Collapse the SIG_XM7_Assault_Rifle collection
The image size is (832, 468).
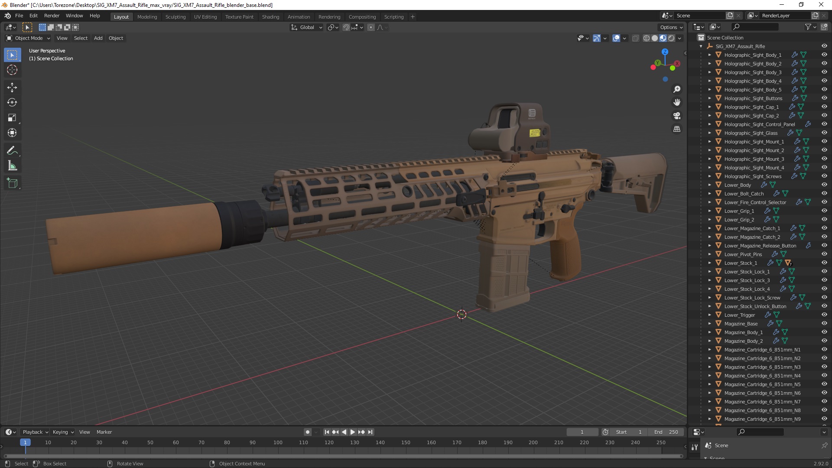(x=701, y=46)
